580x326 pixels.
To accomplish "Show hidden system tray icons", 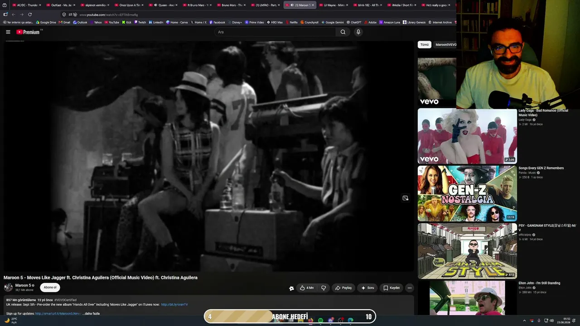I will pos(524,321).
